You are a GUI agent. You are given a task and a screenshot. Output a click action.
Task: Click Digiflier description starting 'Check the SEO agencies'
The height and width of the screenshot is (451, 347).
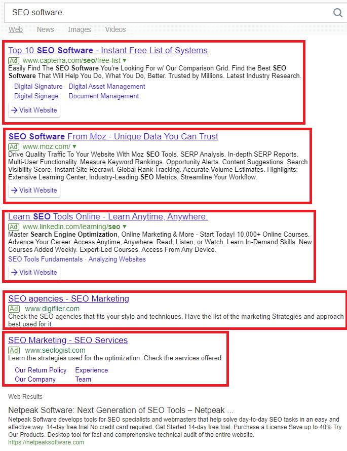[176, 320]
